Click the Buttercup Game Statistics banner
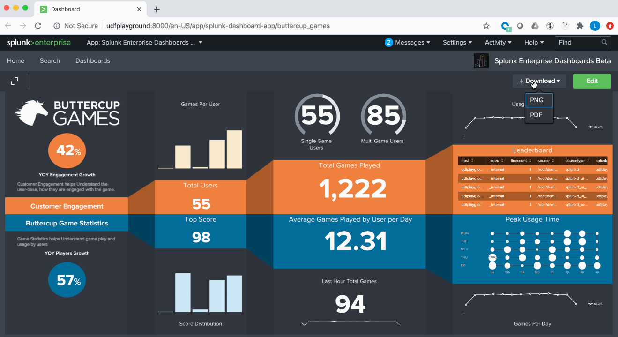Image resolution: width=618 pixels, height=337 pixels. pos(67,223)
